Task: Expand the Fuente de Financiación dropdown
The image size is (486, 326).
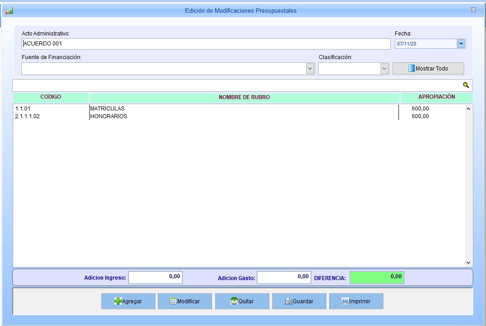Action: [x=310, y=69]
